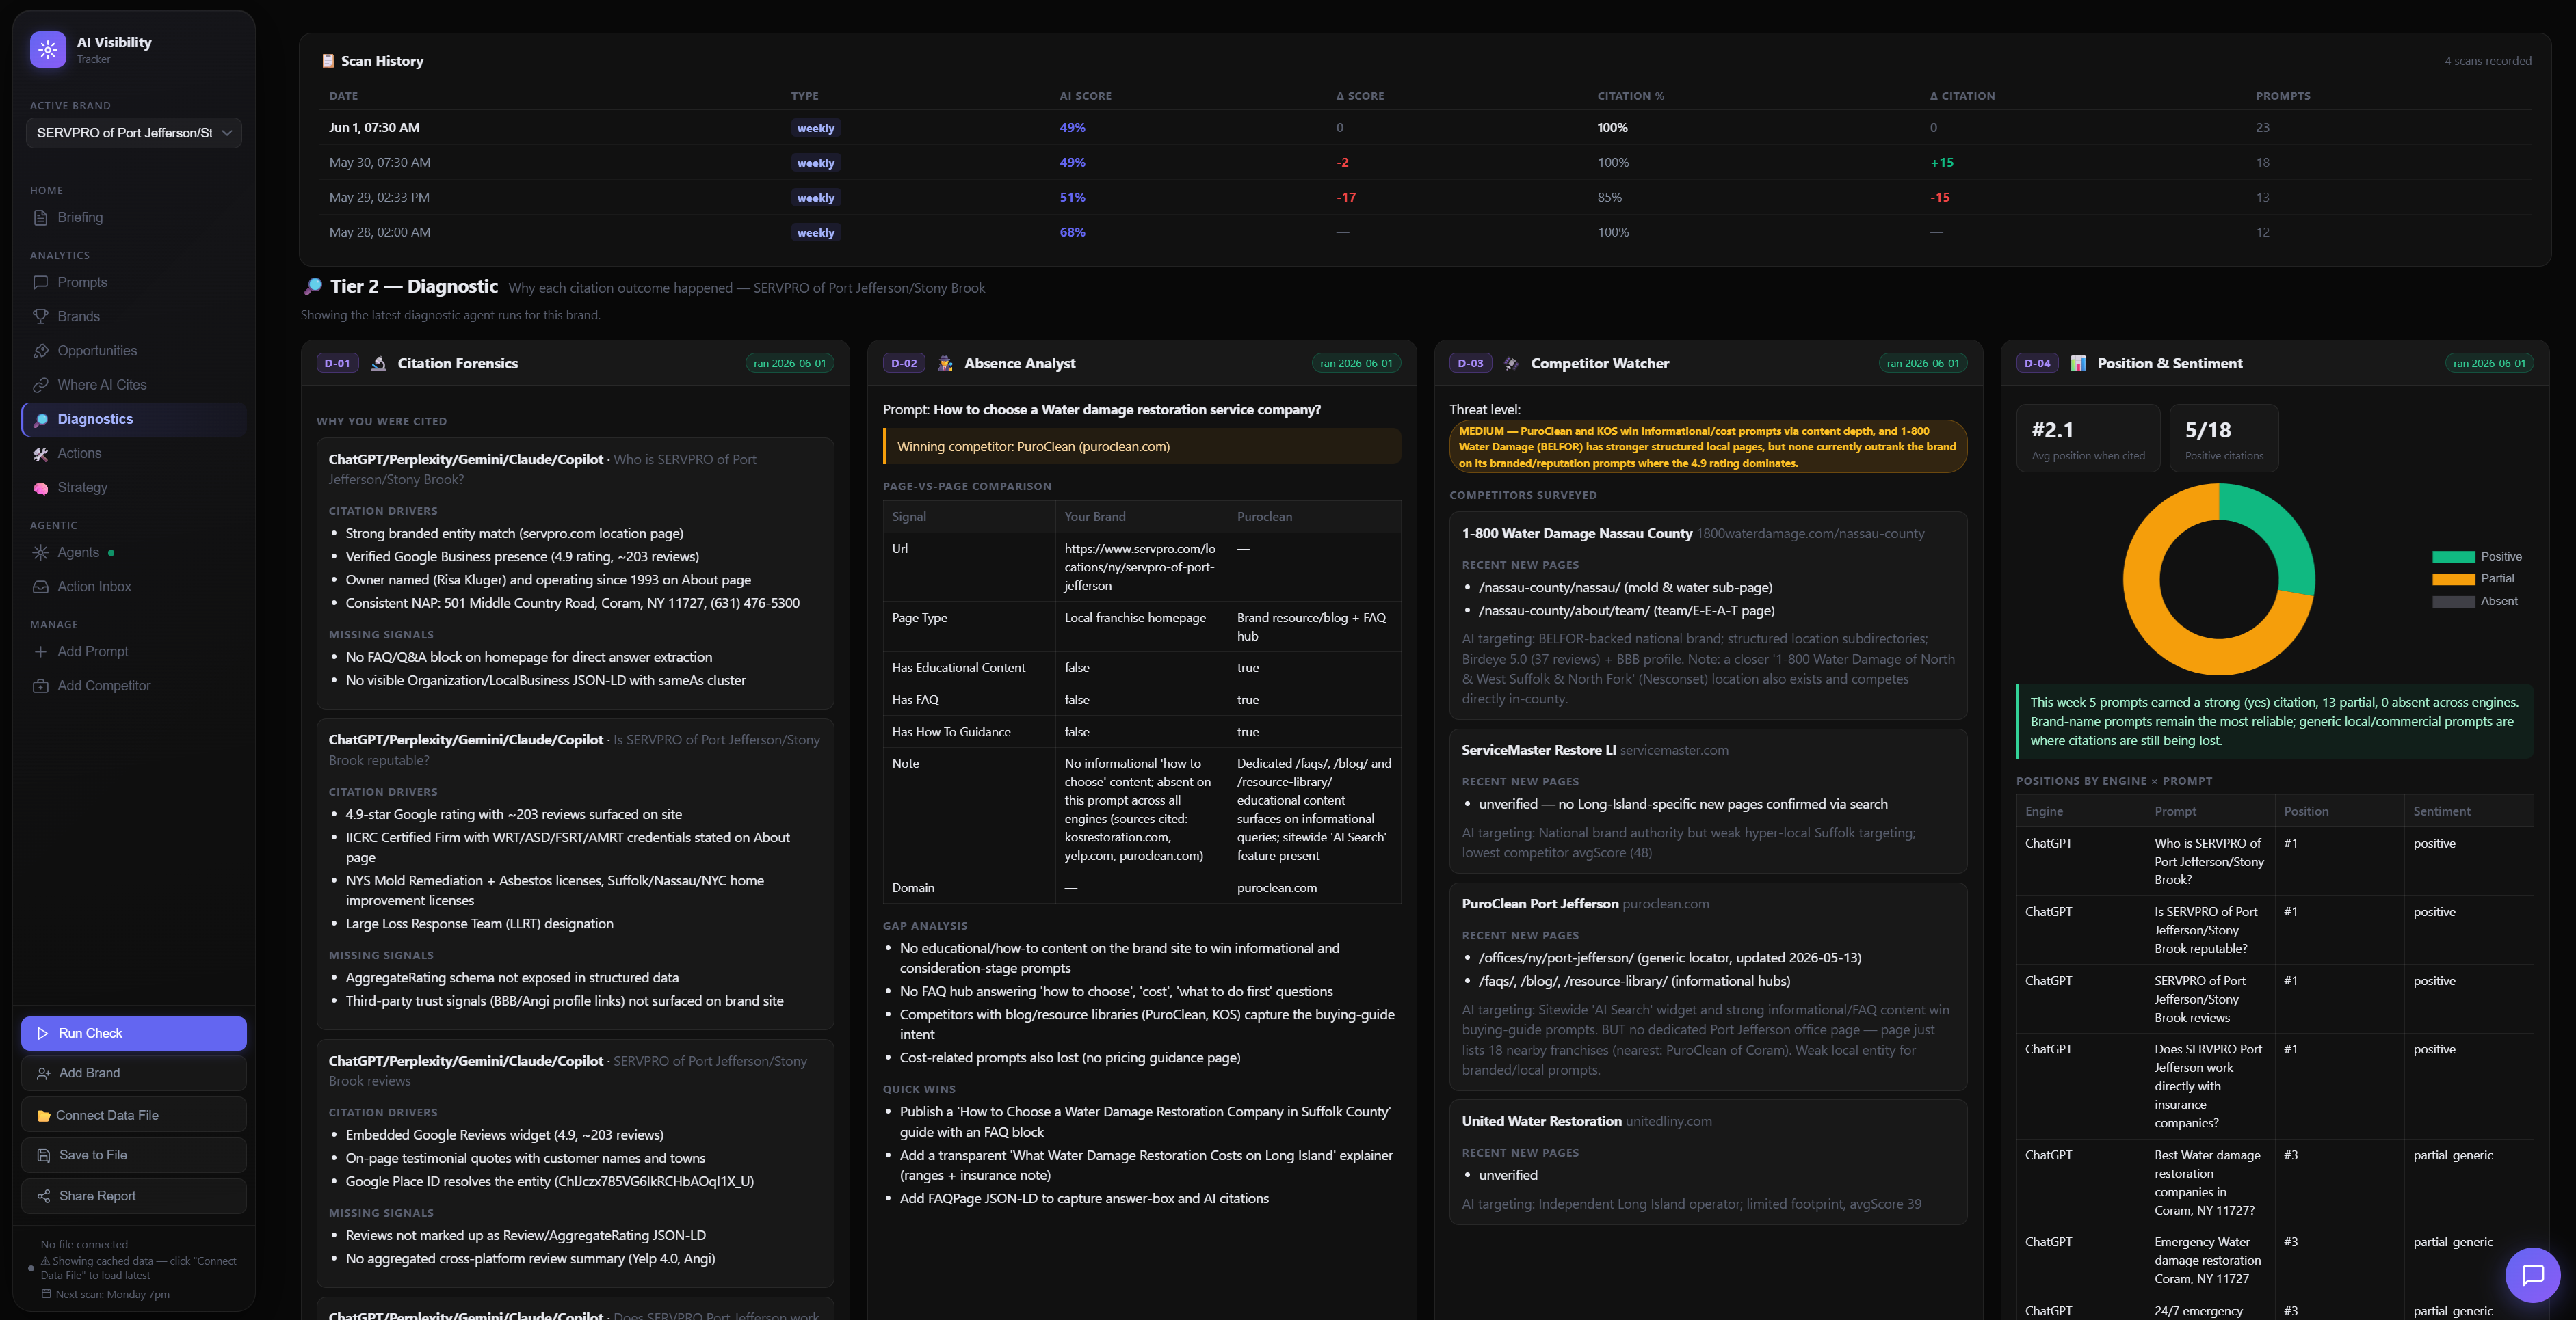
Task: Click the Add Brand button
Action: tap(134, 1073)
